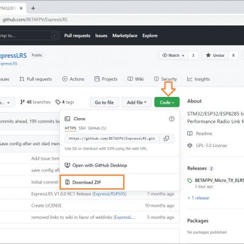This screenshot has width=244, height=244.
Task: Click the clone URL text field
Action: click(x=112, y=138)
